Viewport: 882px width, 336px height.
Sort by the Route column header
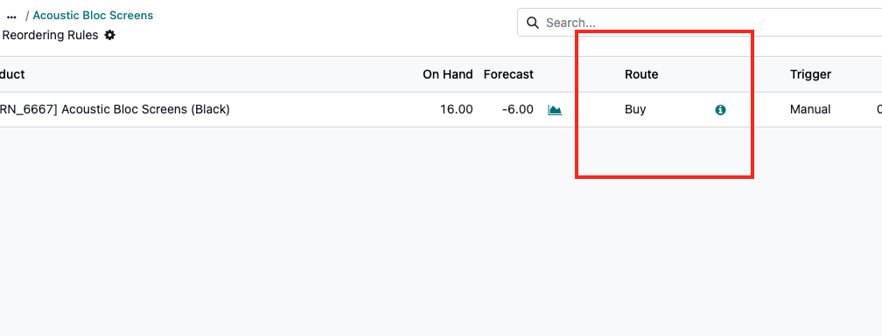[x=641, y=74]
